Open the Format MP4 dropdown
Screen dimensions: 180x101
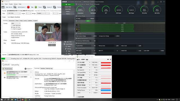coord(16,24)
